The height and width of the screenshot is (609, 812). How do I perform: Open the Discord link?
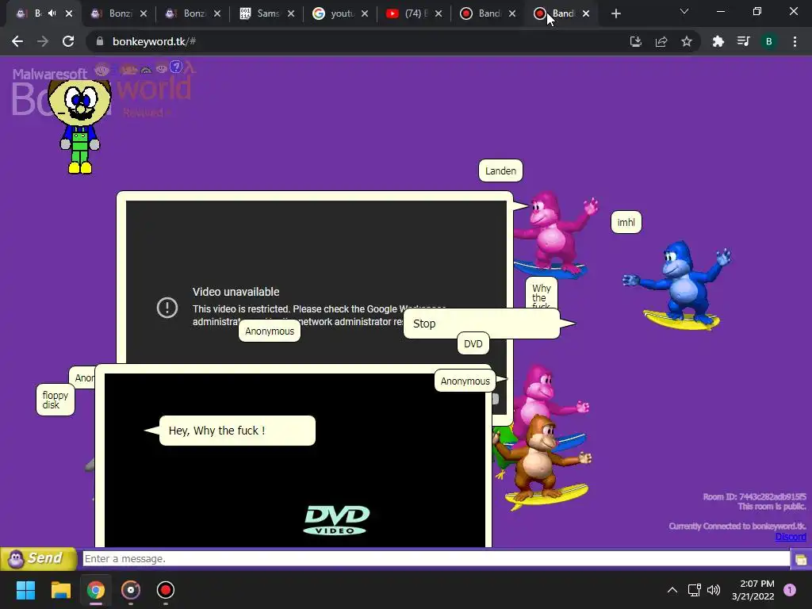tap(791, 537)
